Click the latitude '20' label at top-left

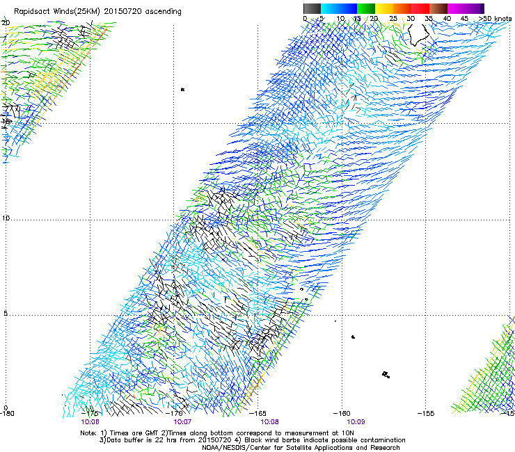tap(6, 23)
